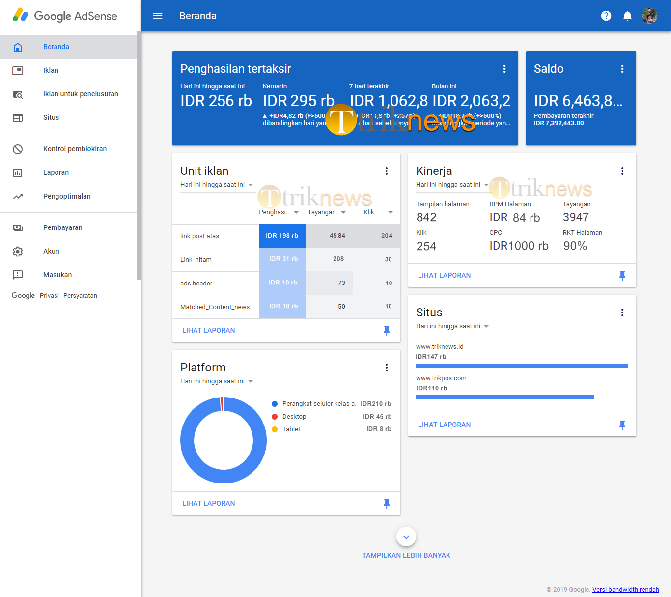Screen dimensions: 671x597
Task: Open the hamburger menu icon
Action: tap(158, 16)
